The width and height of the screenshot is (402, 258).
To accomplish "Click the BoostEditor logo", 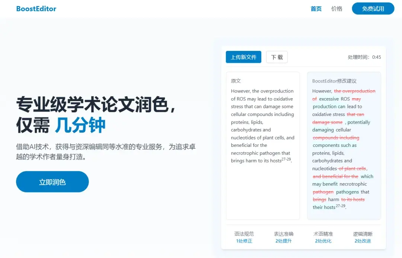I will [x=36, y=8].
